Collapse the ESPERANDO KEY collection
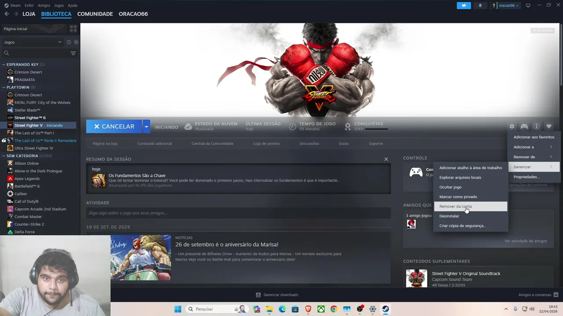 click(4, 65)
